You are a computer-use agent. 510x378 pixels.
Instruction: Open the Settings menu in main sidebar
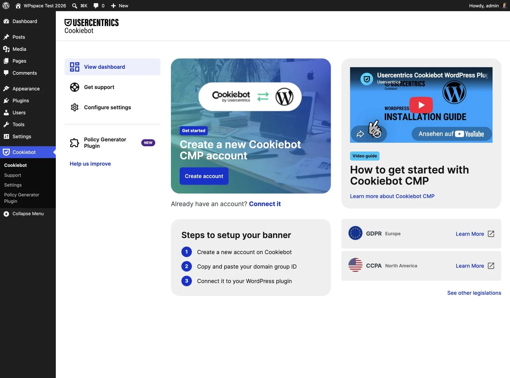pos(28,136)
